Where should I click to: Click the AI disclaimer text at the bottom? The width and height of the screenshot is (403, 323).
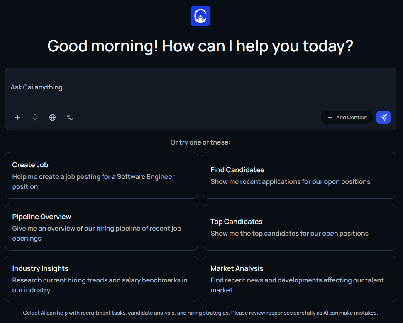click(200, 313)
